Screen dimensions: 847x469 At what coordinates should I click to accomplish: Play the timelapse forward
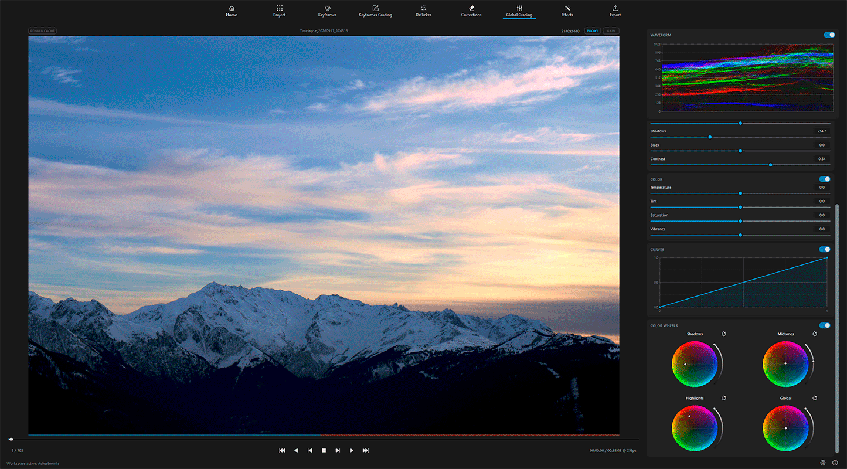(x=352, y=450)
